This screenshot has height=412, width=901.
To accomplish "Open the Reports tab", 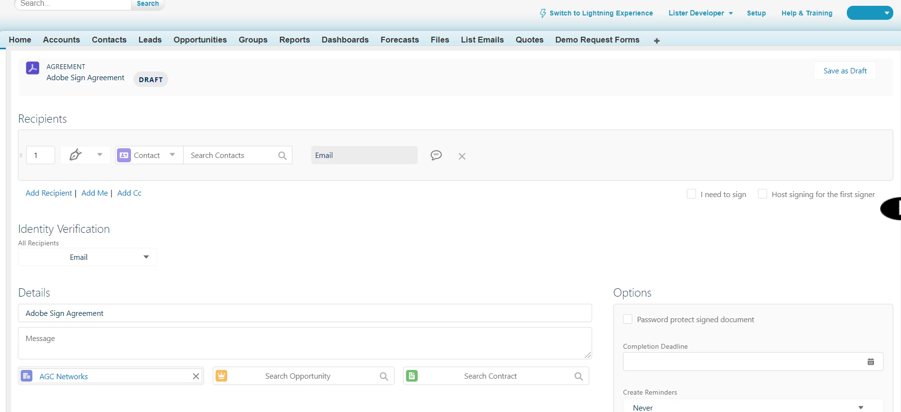I will (x=294, y=40).
